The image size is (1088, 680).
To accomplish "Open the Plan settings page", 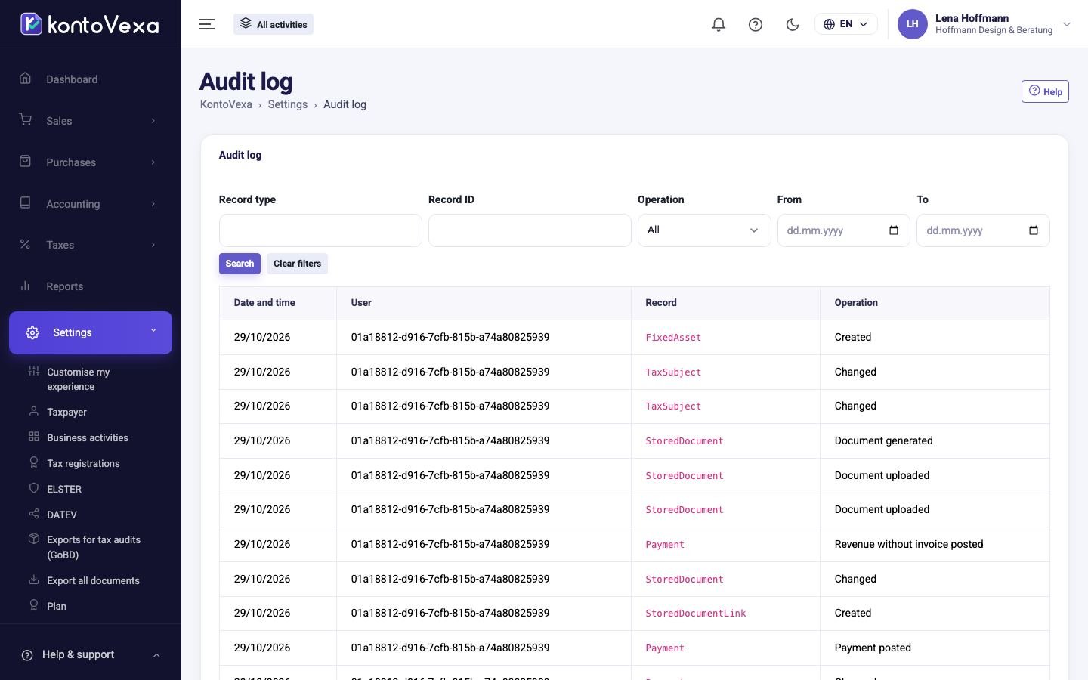I will (47, 606).
